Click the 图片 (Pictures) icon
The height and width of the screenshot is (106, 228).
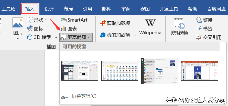[18, 23]
